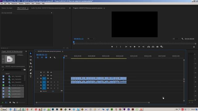Select the Ripple Edit tool

(31, 60)
